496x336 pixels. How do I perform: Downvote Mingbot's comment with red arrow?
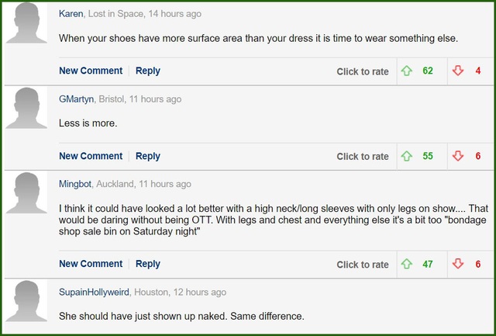coord(457,265)
